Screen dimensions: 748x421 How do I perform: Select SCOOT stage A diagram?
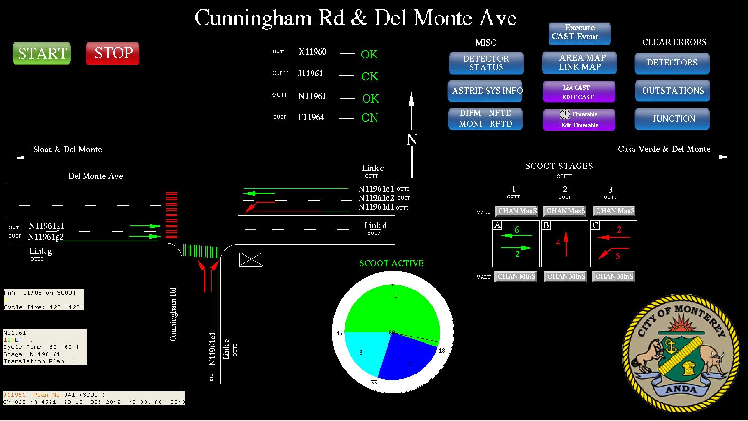[x=516, y=243]
